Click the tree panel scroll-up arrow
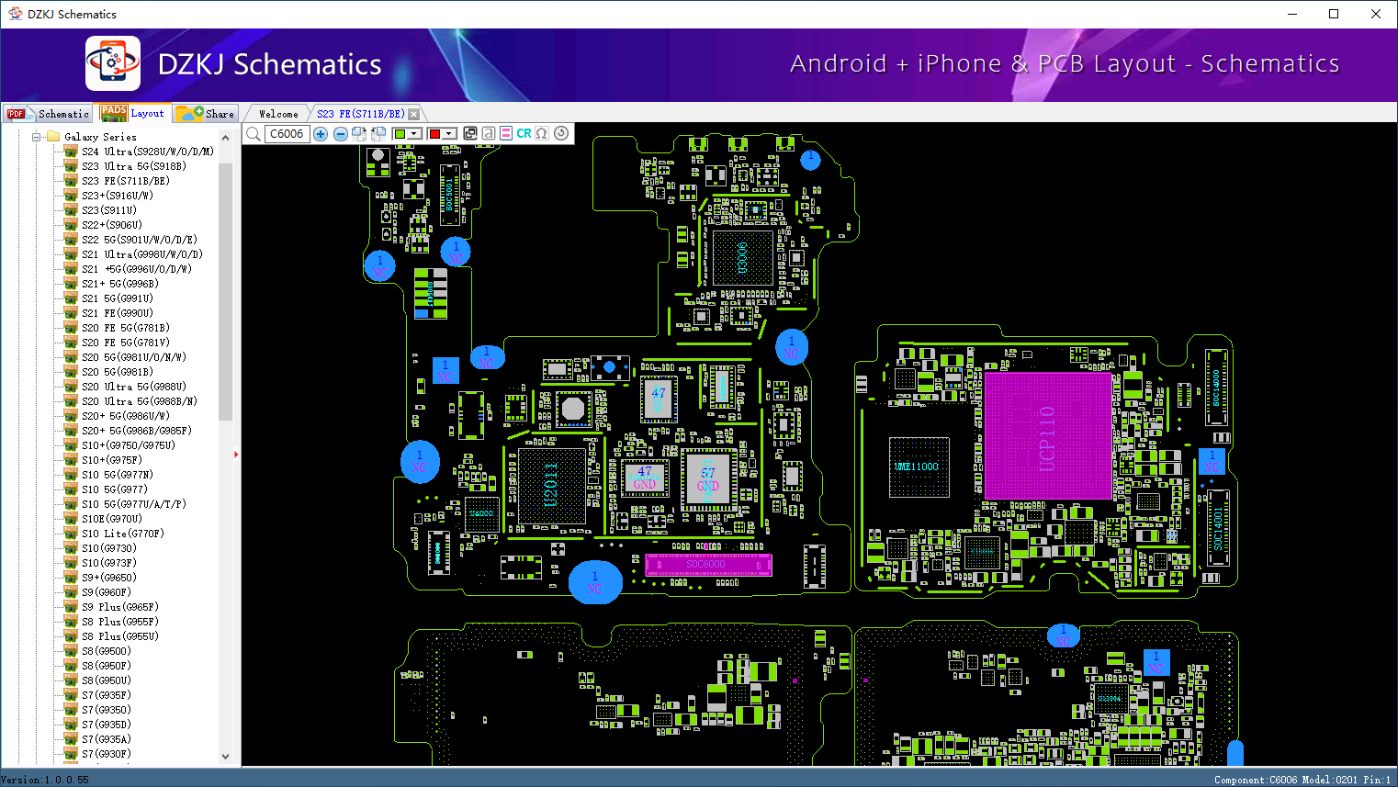Image resolution: width=1398 pixels, height=787 pixels. pyautogui.click(x=226, y=137)
